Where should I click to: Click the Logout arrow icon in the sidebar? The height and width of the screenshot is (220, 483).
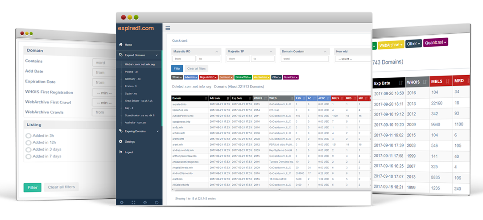click(121, 152)
